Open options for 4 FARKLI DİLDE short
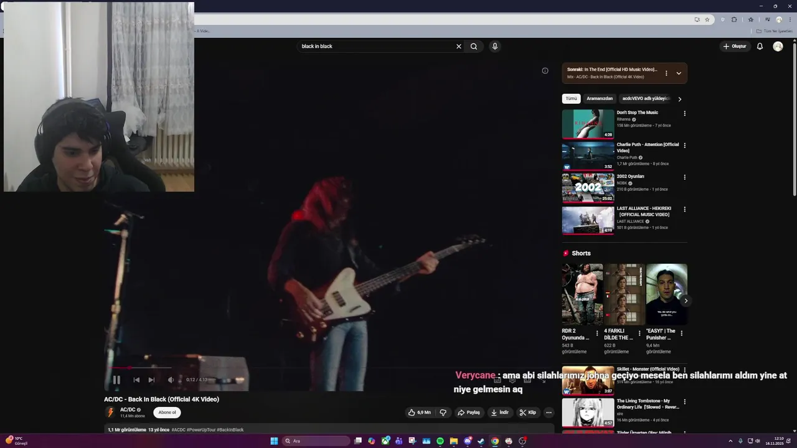 tap(639, 334)
